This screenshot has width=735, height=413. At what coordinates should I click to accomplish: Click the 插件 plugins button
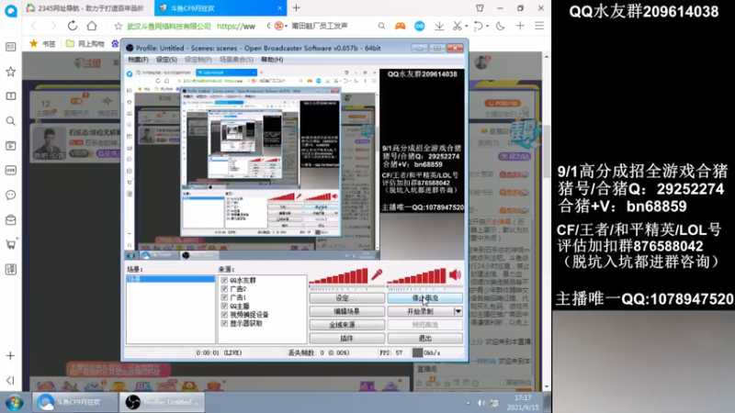(347, 338)
